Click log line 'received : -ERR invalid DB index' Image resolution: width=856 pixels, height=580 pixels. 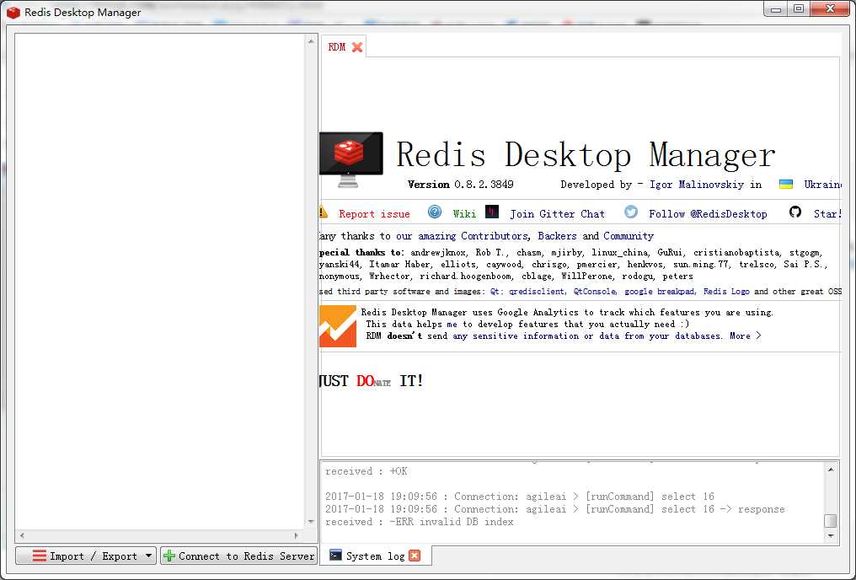pos(420,522)
